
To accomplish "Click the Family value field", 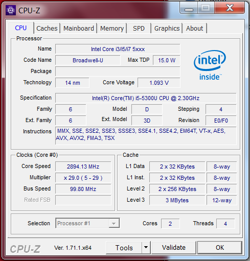I will click(x=71, y=109).
